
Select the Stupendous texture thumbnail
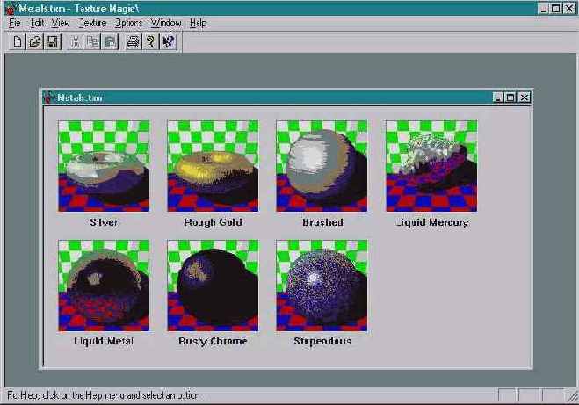click(x=322, y=286)
